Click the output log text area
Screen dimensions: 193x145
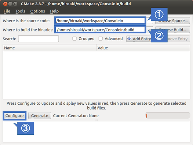pyautogui.click(x=96, y=131)
